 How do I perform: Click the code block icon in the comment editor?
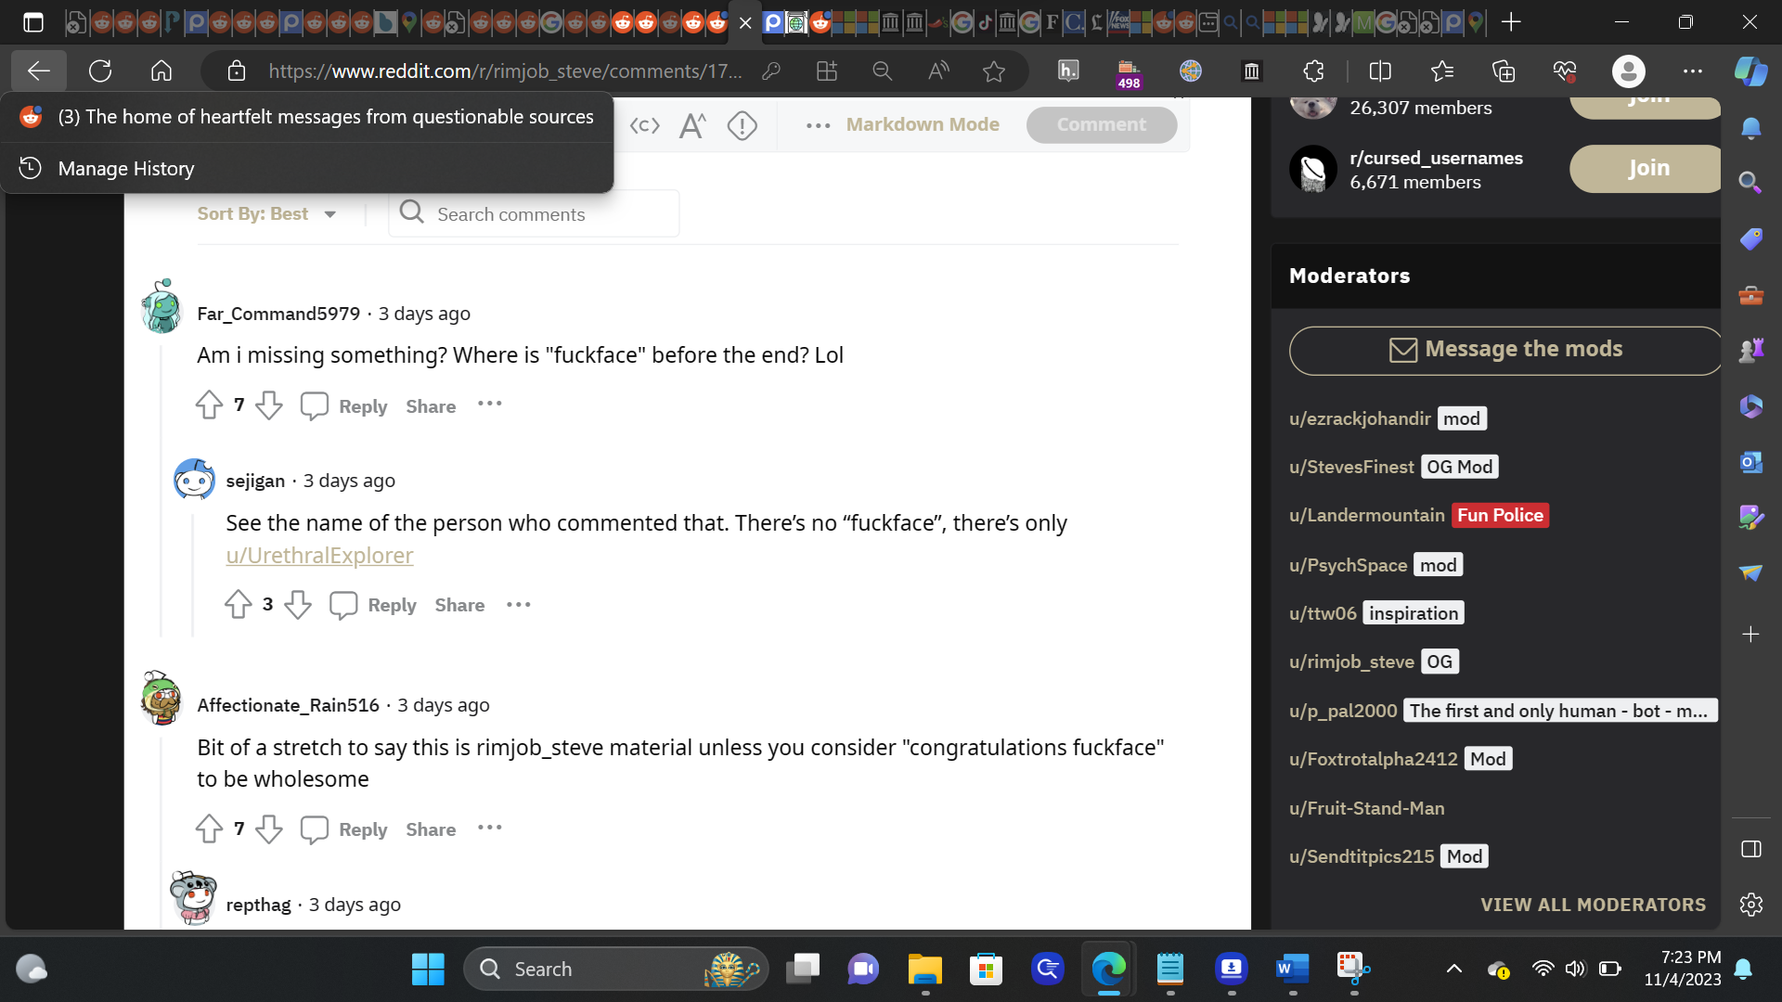coord(644,125)
